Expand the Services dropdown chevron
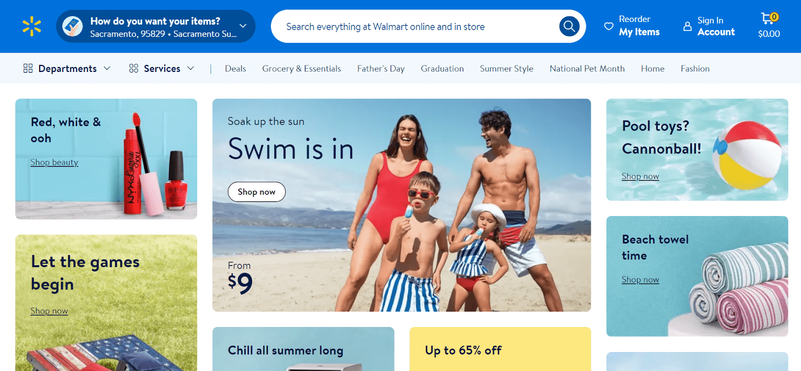This screenshot has height=371, width=801. click(x=191, y=68)
